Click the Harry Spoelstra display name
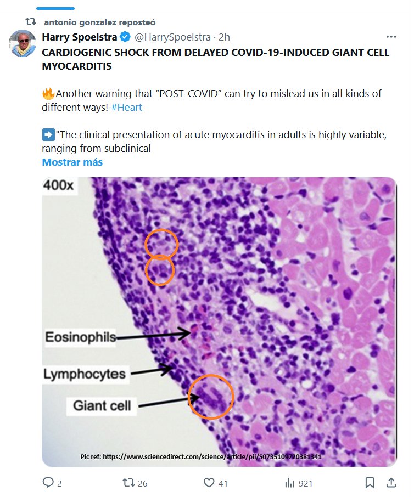414x497 pixels. [x=80, y=37]
